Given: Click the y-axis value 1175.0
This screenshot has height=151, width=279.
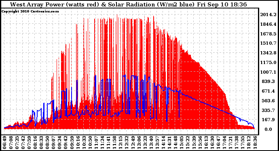Looking at the screenshot, I should tap(268, 62).
